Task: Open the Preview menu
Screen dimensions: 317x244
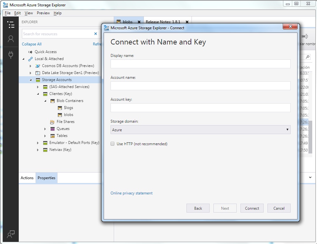Action: [x=43, y=13]
